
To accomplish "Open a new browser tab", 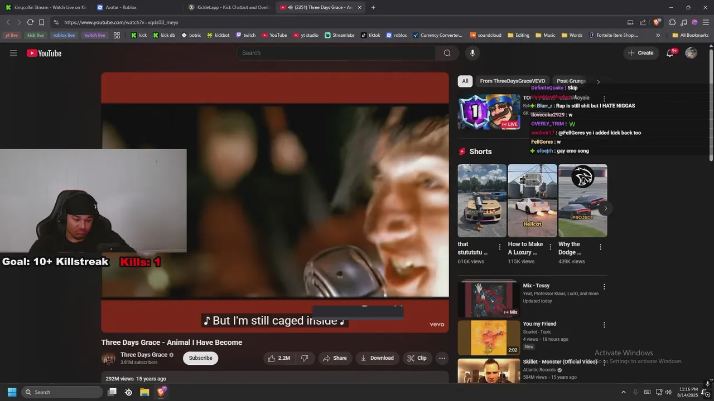I will click(x=373, y=7).
